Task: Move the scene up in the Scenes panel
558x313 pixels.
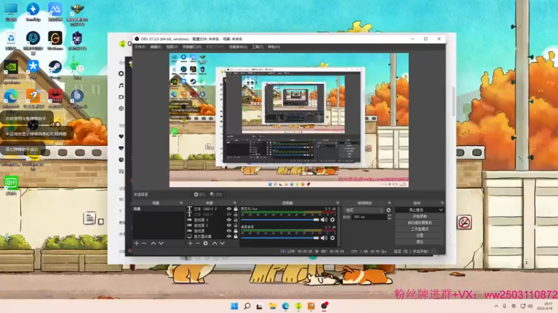Action: click(153, 243)
